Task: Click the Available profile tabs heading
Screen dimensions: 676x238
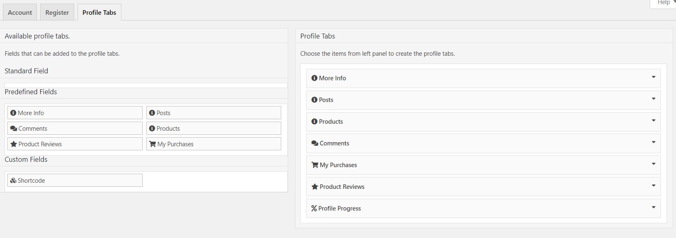Action: click(37, 36)
